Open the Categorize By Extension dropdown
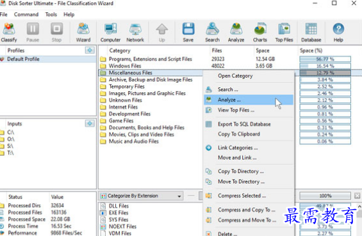This screenshot has height=236, width=362. pos(141,196)
